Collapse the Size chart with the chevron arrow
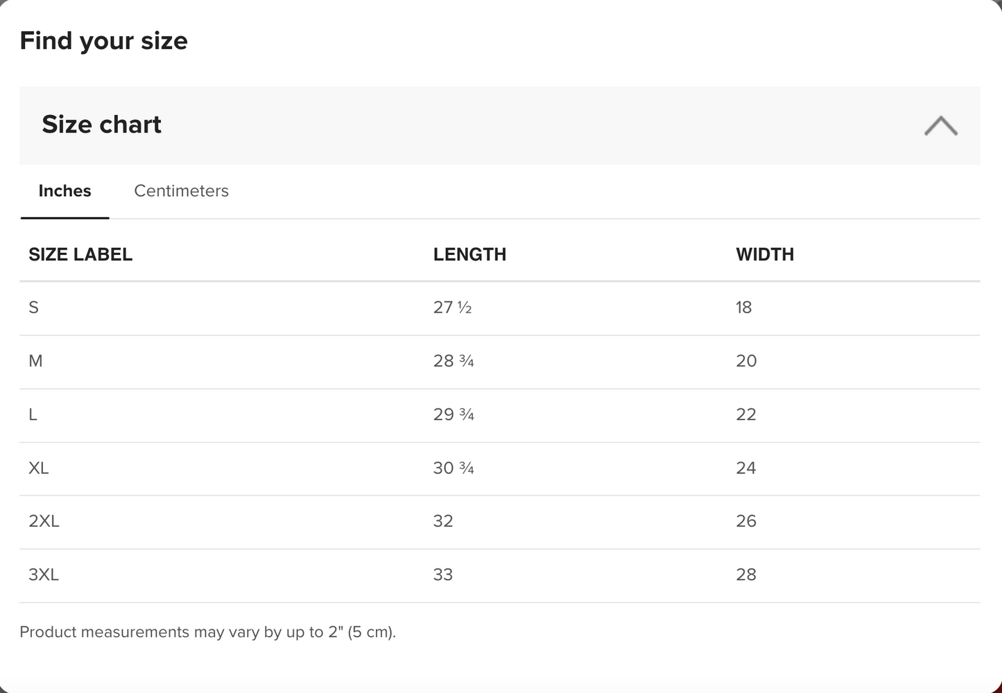 coord(940,126)
